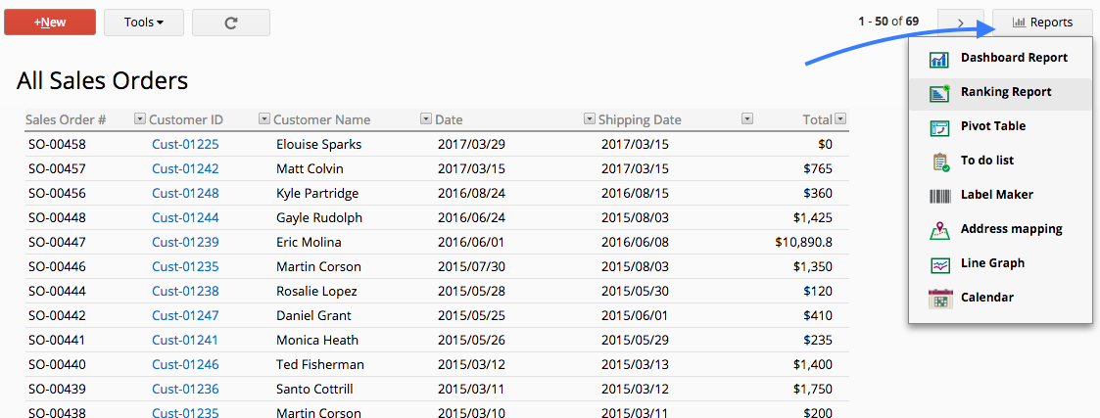This screenshot has width=1100, height=418.
Task: Open dropdown arrow just left of Customer ID header
Action: pos(140,119)
